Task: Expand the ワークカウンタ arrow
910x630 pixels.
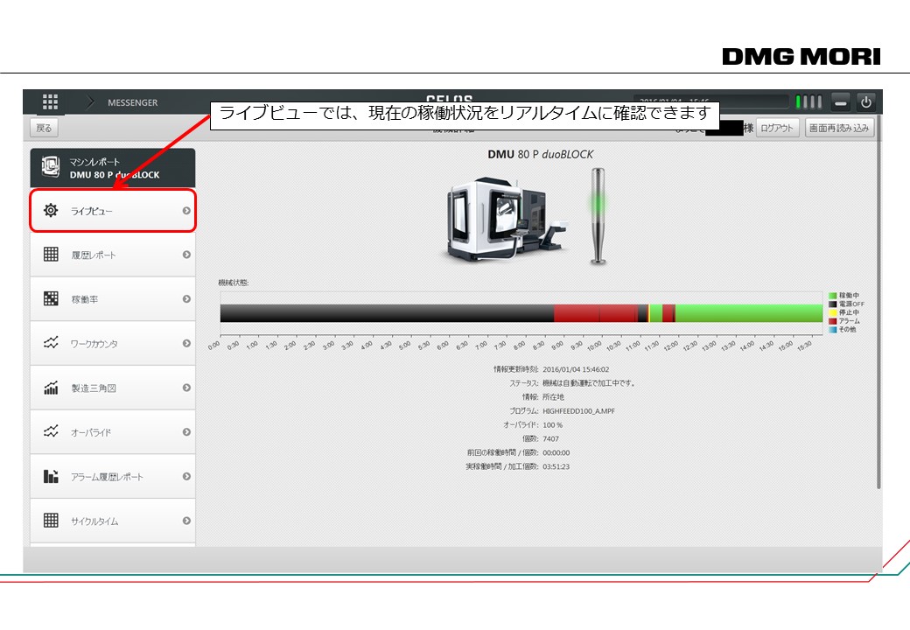Action: click(x=186, y=343)
